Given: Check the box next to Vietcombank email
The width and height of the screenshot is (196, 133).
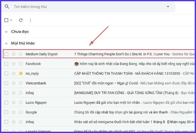Looking at the screenshot, I should pos(7,83).
